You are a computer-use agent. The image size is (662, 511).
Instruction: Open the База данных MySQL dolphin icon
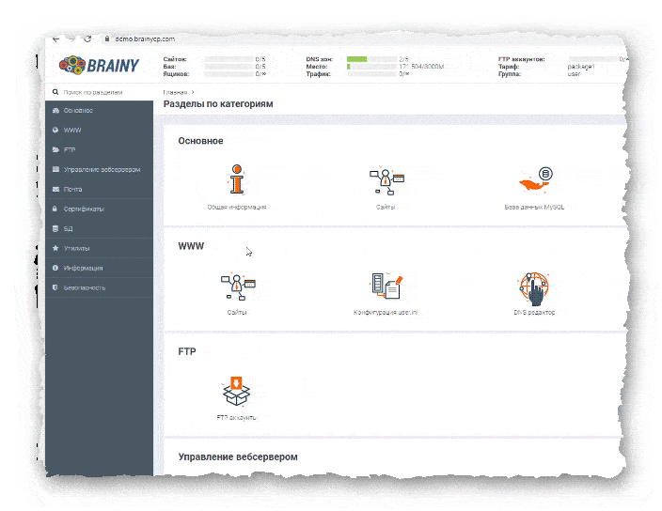(535, 180)
